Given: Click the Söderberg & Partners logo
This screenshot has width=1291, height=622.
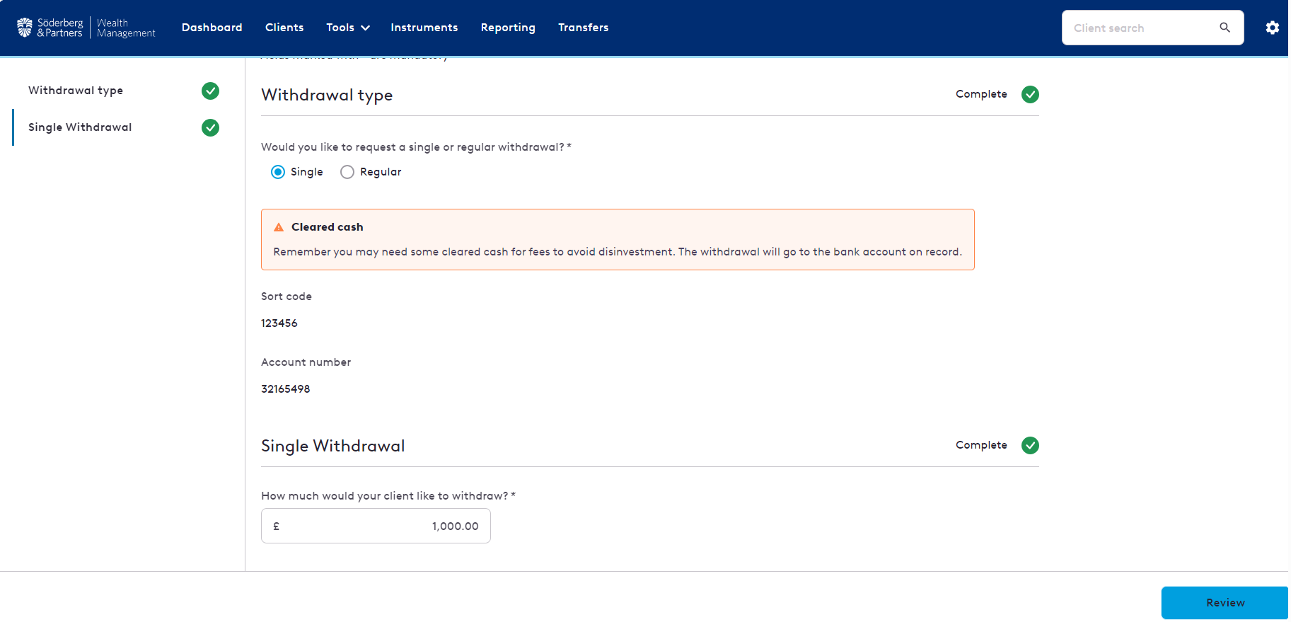Looking at the screenshot, I should [x=86, y=28].
